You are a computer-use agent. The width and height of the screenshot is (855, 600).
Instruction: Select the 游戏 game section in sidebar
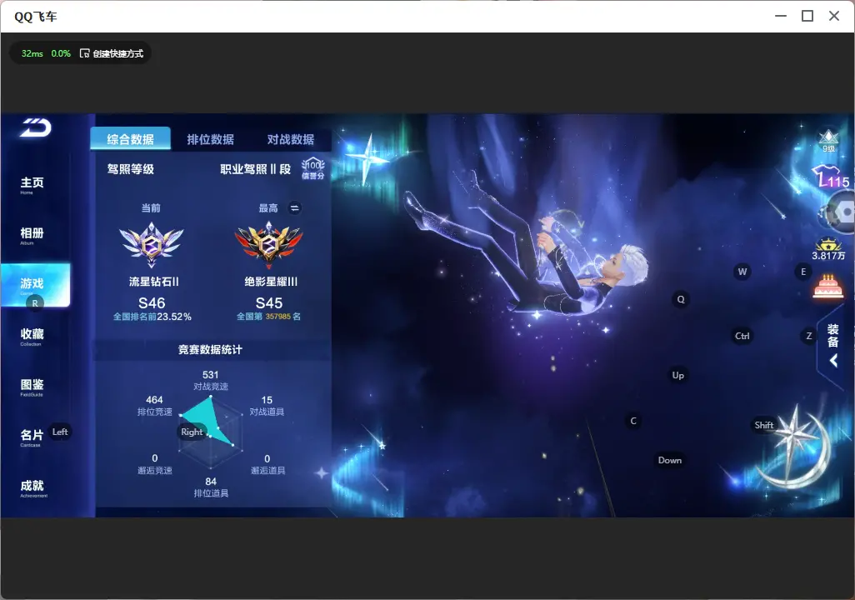(36, 285)
